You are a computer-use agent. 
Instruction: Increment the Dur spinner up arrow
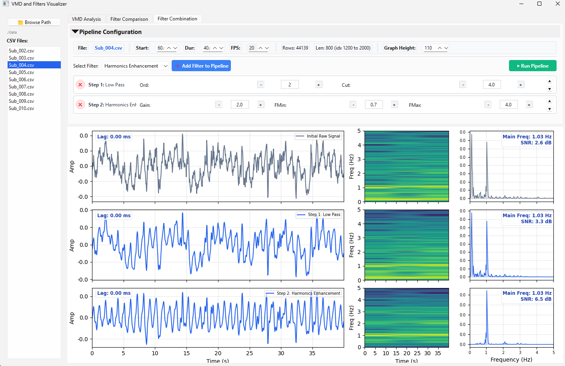pos(215,48)
